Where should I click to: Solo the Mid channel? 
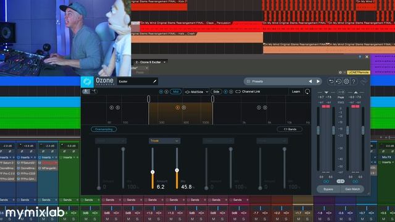tap(166, 92)
